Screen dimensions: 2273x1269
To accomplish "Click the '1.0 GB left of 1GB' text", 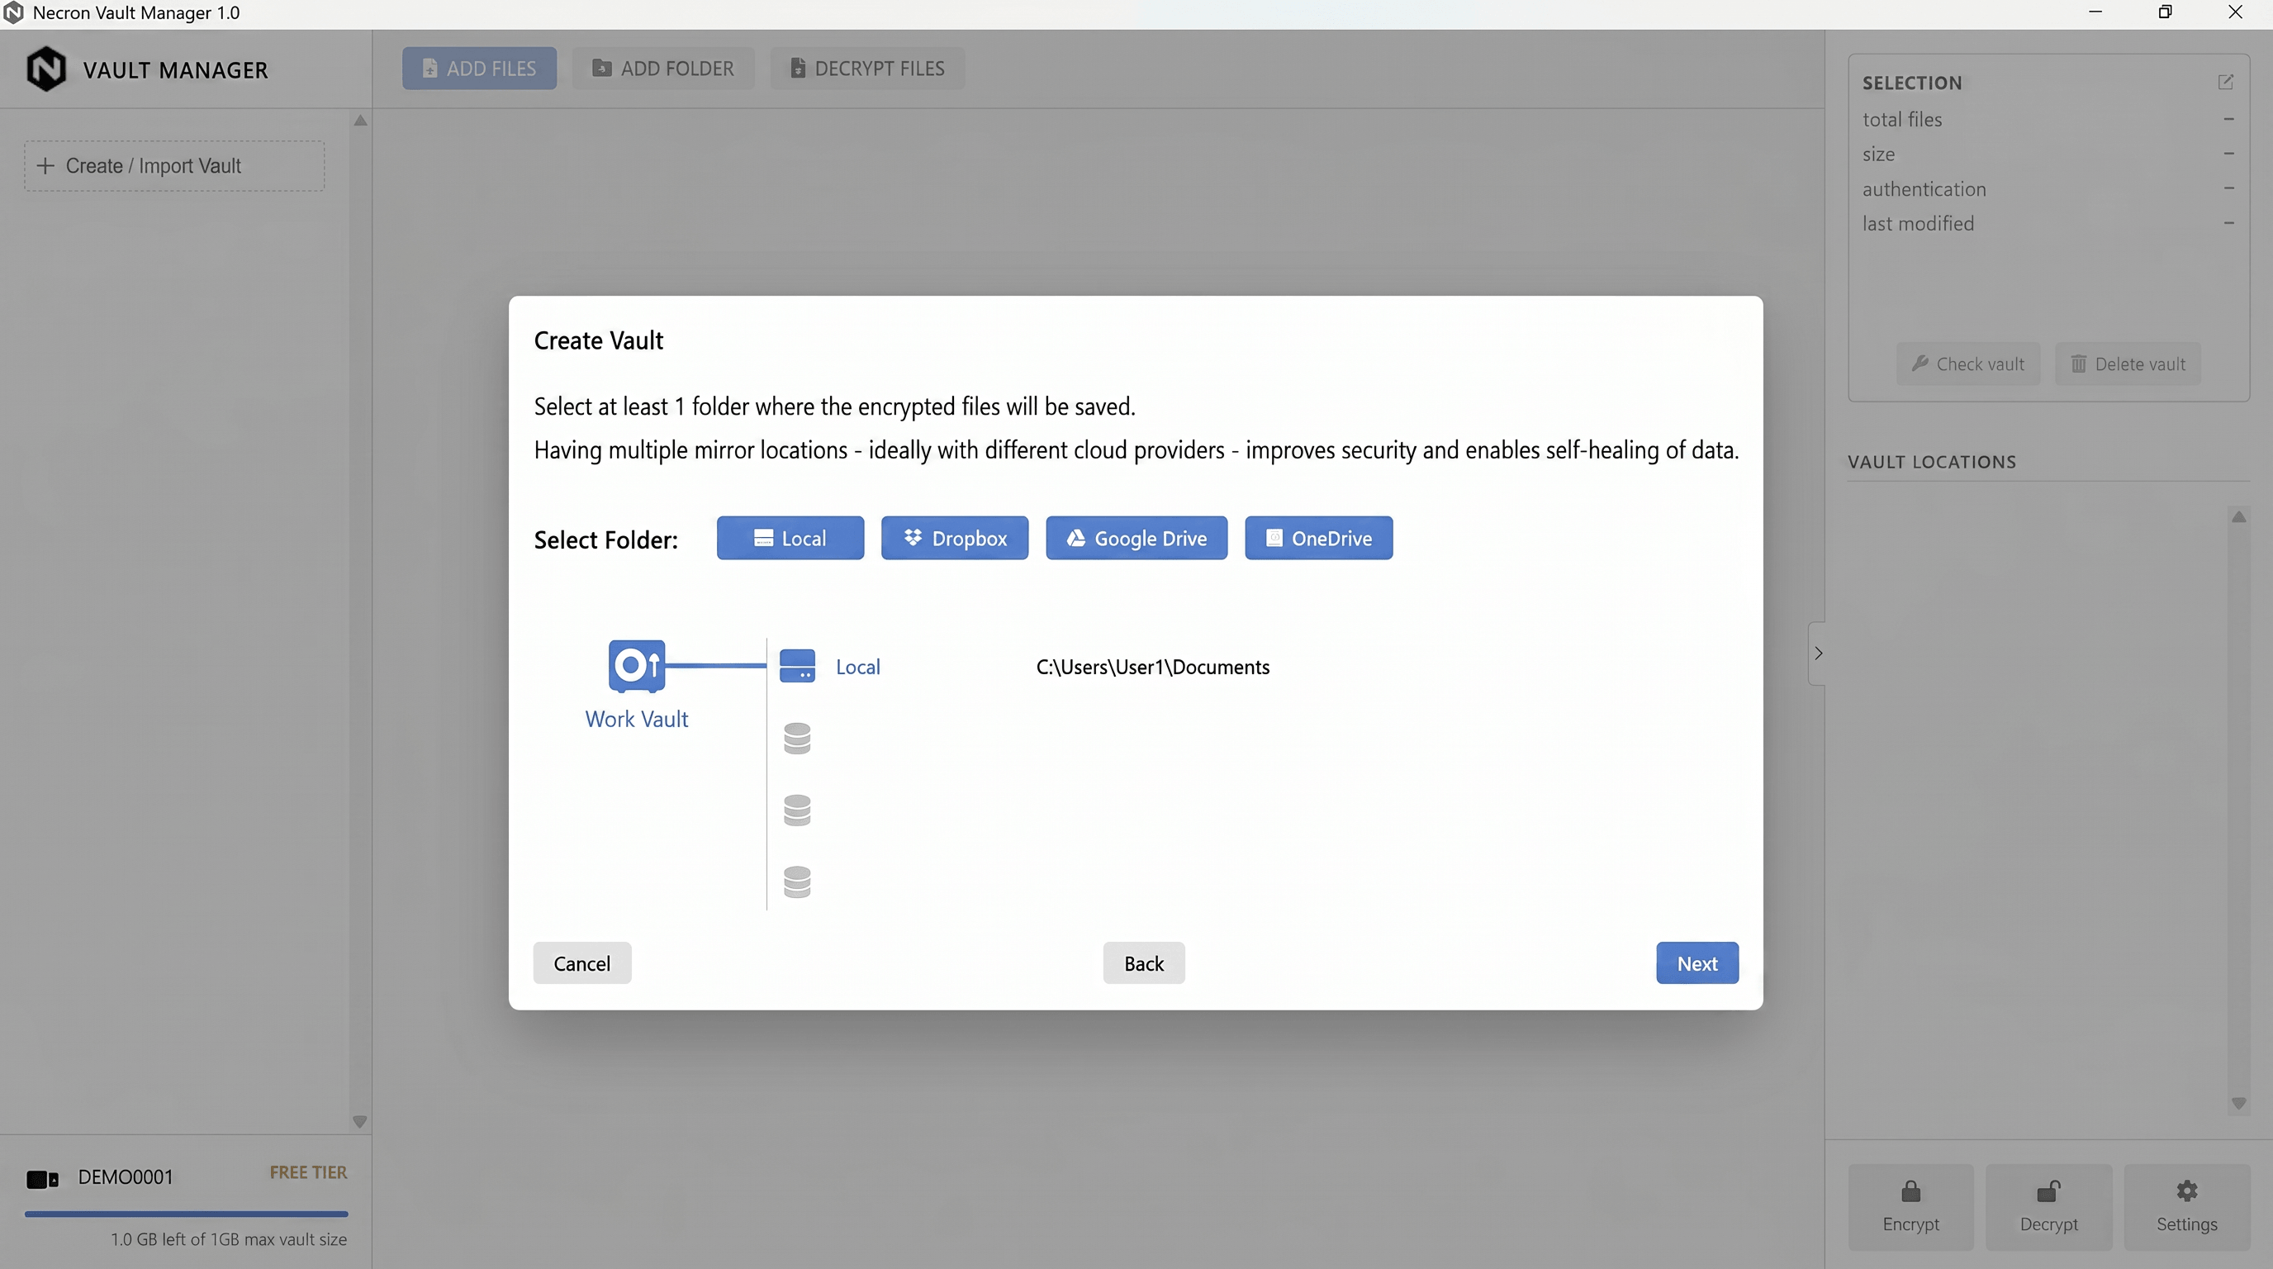I will click(x=229, y=1239).
